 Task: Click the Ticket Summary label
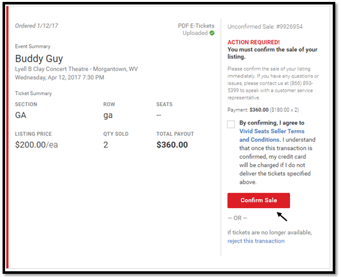(33, 93)
